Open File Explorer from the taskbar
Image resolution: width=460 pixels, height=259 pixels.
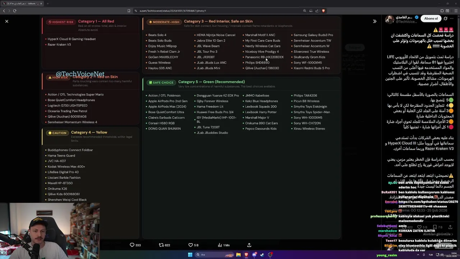click(x=238, y=255)
